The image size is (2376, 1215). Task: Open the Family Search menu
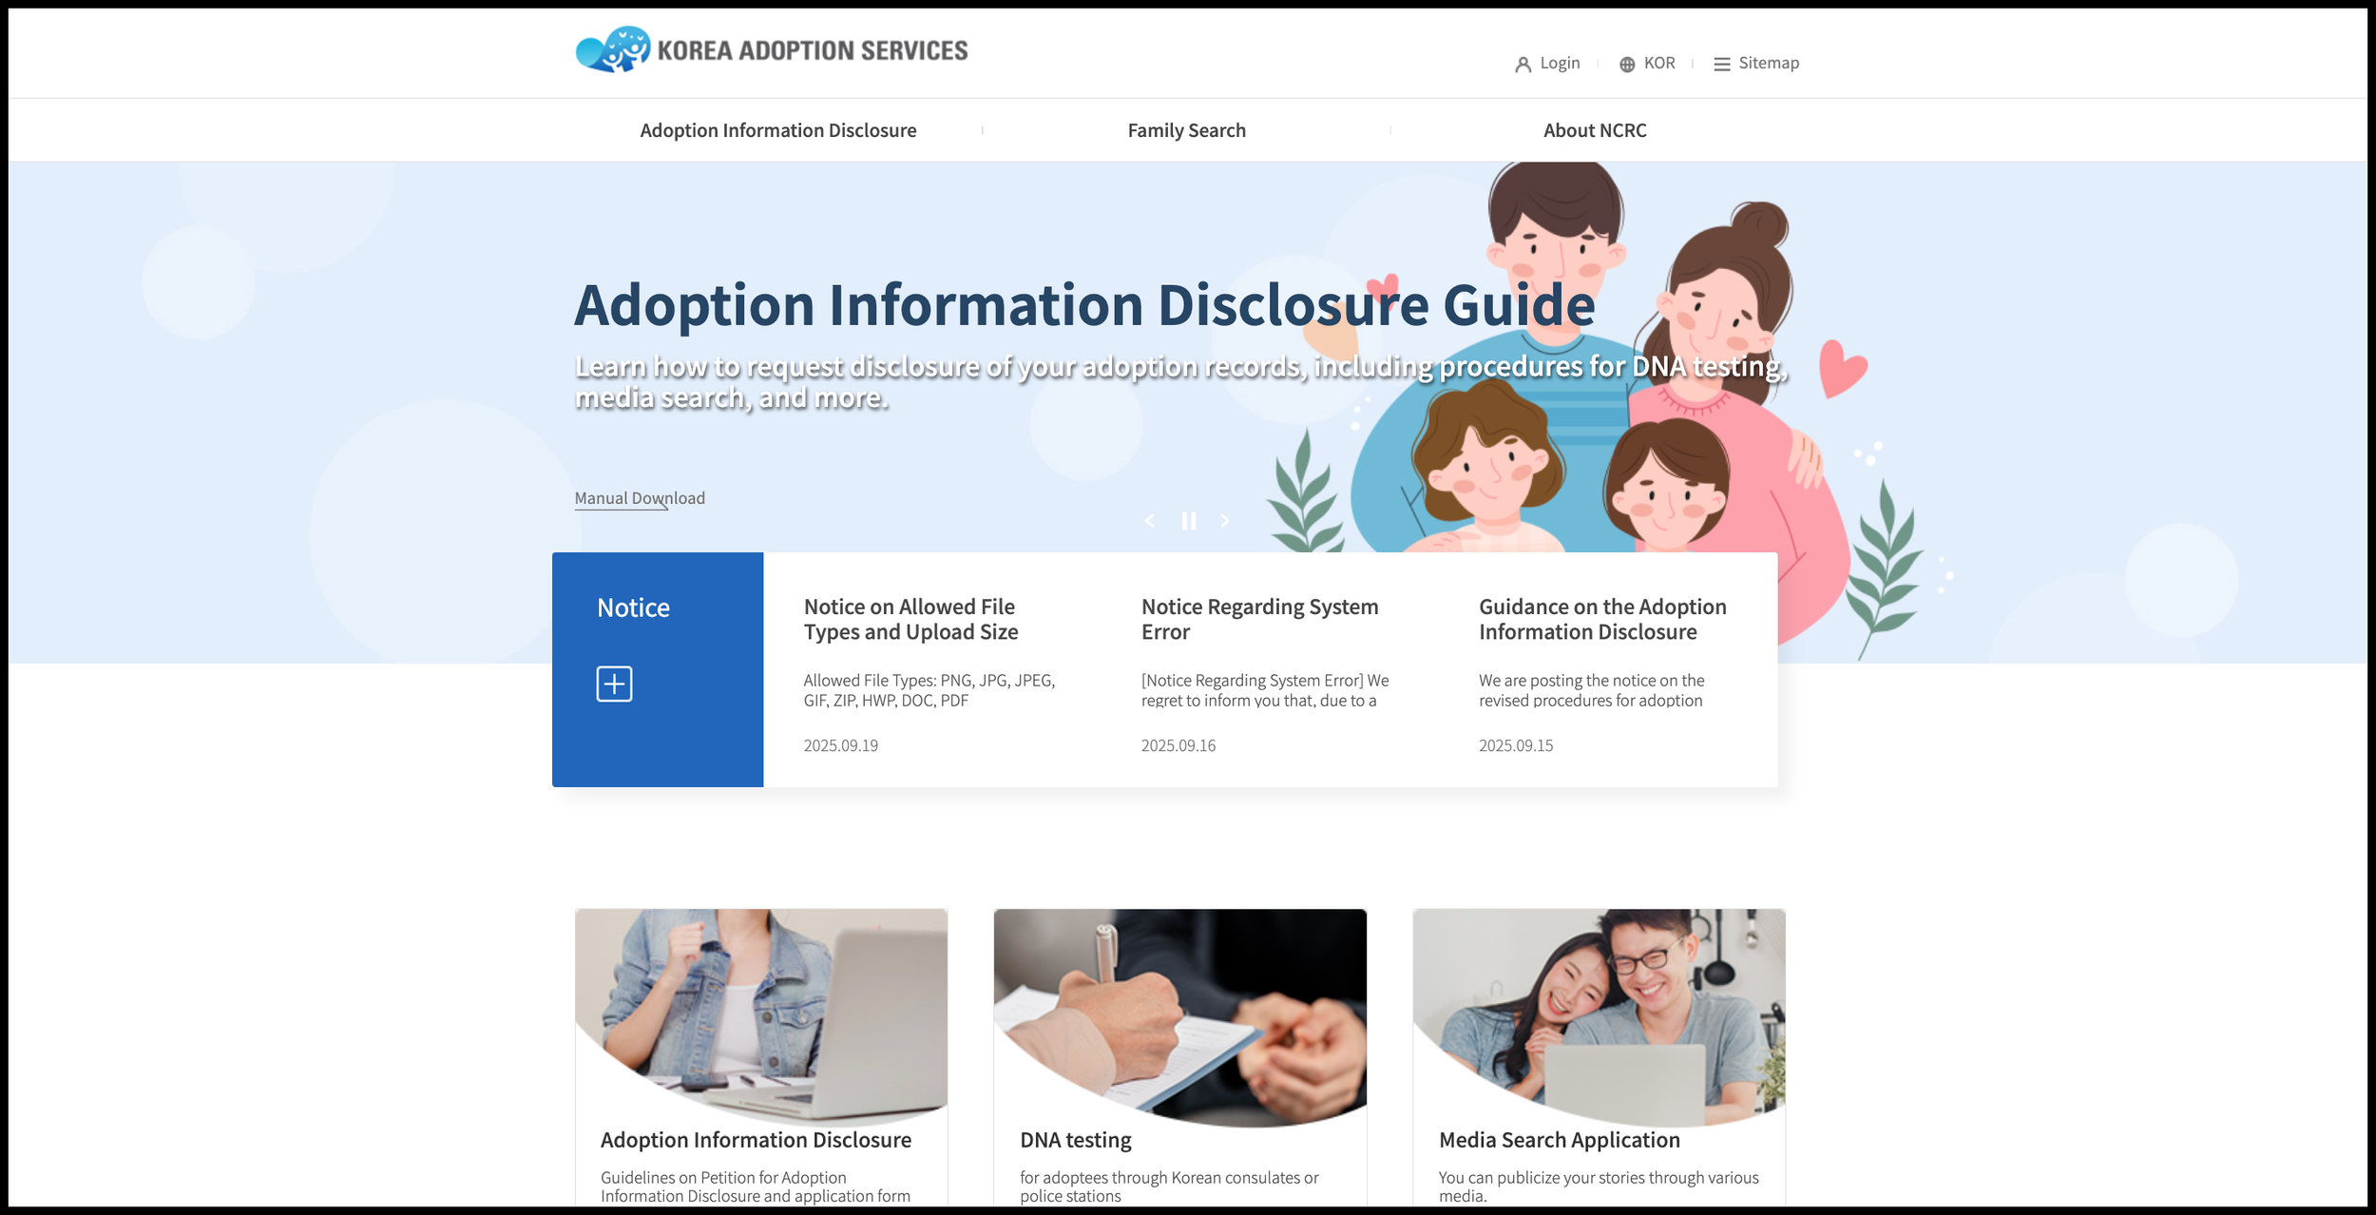pos(1186,130)
